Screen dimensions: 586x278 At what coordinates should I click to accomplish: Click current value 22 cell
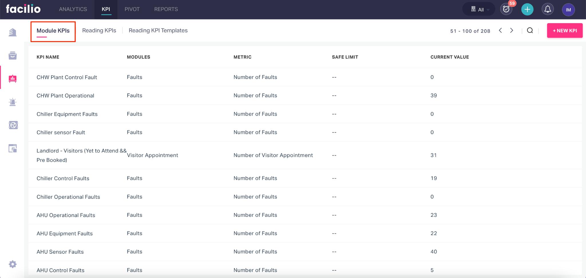[433, 233]
